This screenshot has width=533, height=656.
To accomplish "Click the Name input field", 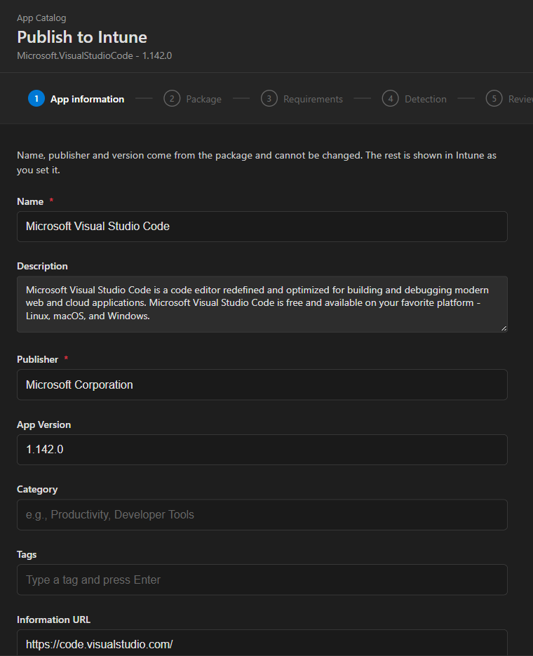I will point(262,227).
